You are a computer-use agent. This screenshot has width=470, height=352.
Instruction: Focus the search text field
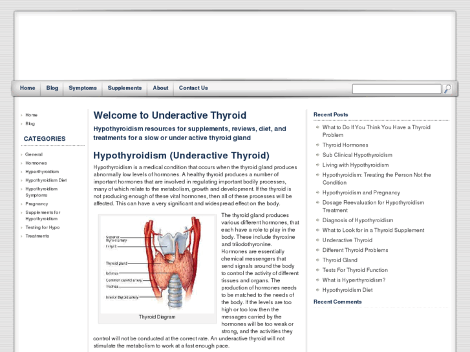point(396,88)
